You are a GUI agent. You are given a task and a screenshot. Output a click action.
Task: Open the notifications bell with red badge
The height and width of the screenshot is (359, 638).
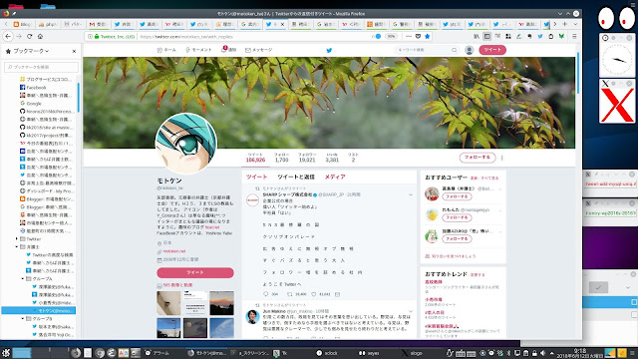pyautogui.click(x=223, y=50)
